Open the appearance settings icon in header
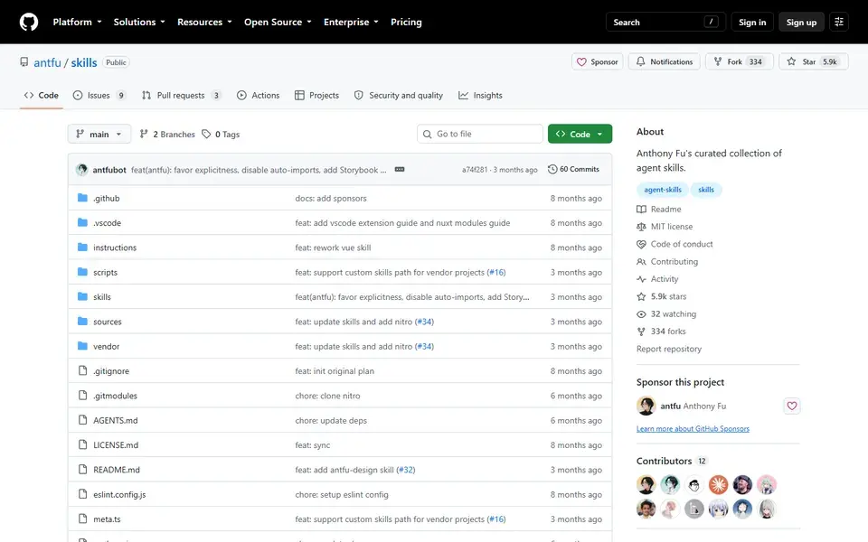This screenshot has width=868, height=542. [x=839, y=22]
